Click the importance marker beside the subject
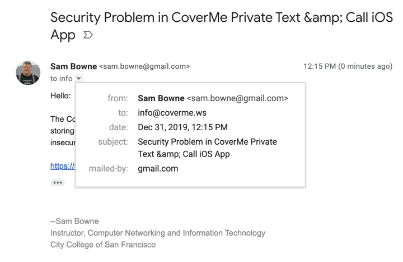403x262 pixels. tap(88, 35)
